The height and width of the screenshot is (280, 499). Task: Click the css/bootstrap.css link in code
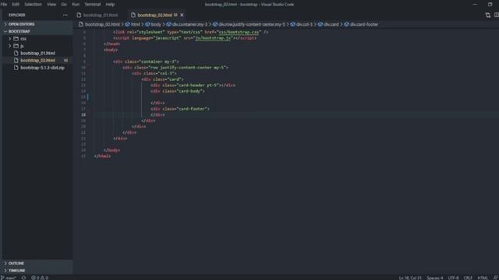239,32
